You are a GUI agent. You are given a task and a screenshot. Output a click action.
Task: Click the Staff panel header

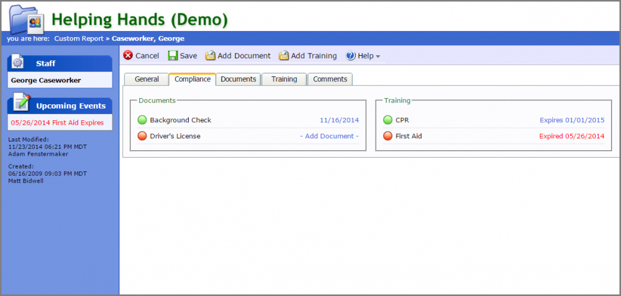click(60, 63)
